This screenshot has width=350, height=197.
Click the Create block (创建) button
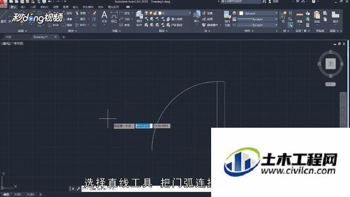point(208,13)
